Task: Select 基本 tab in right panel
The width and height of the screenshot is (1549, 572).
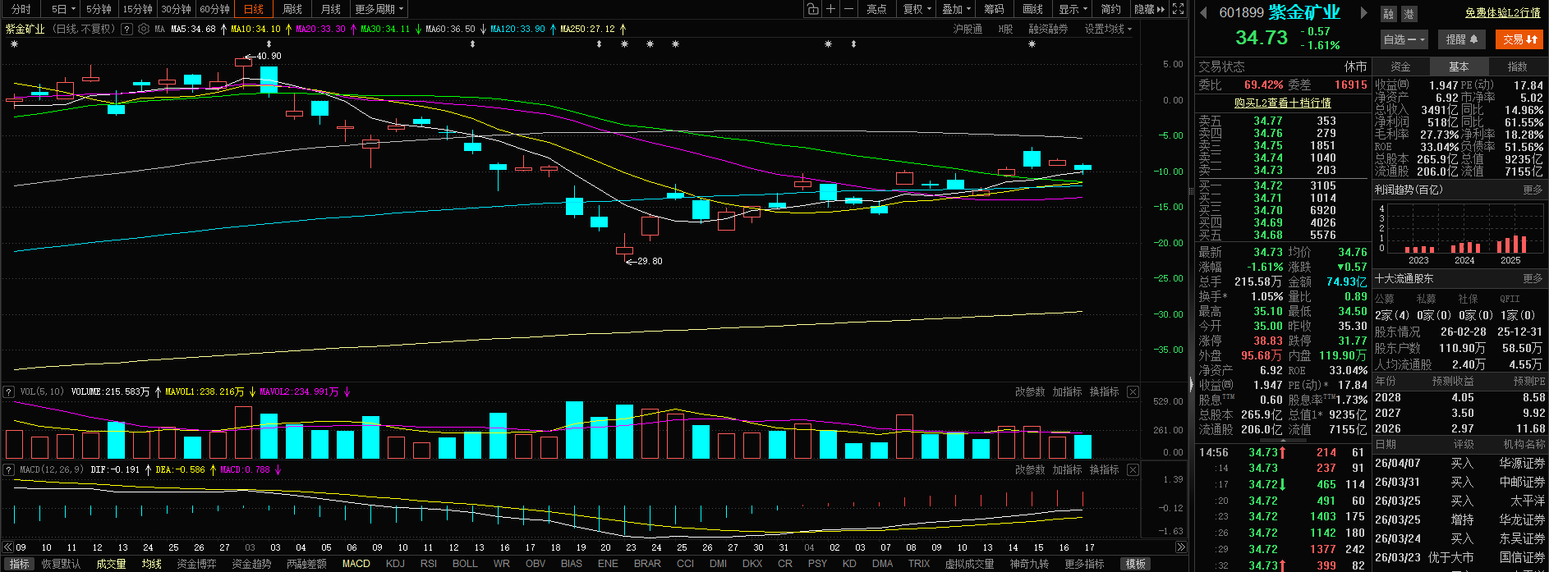Action: pos(1459,66)
